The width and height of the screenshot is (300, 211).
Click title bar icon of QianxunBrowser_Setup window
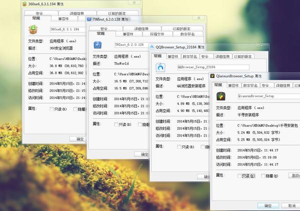(212, 76)
